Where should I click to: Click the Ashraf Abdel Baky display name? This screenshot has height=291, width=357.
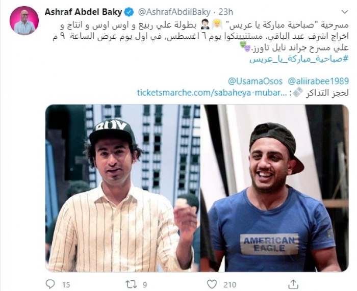(x=83, y=12)
